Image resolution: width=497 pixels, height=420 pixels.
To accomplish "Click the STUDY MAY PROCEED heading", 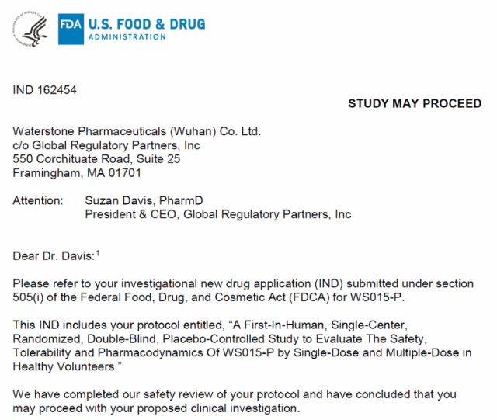I will coord(414,103).
